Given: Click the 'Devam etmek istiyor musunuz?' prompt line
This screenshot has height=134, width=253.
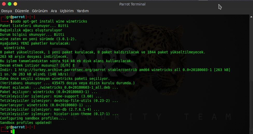Looking at the screenshot, I should pyautogui.click(x=37, y=66).
